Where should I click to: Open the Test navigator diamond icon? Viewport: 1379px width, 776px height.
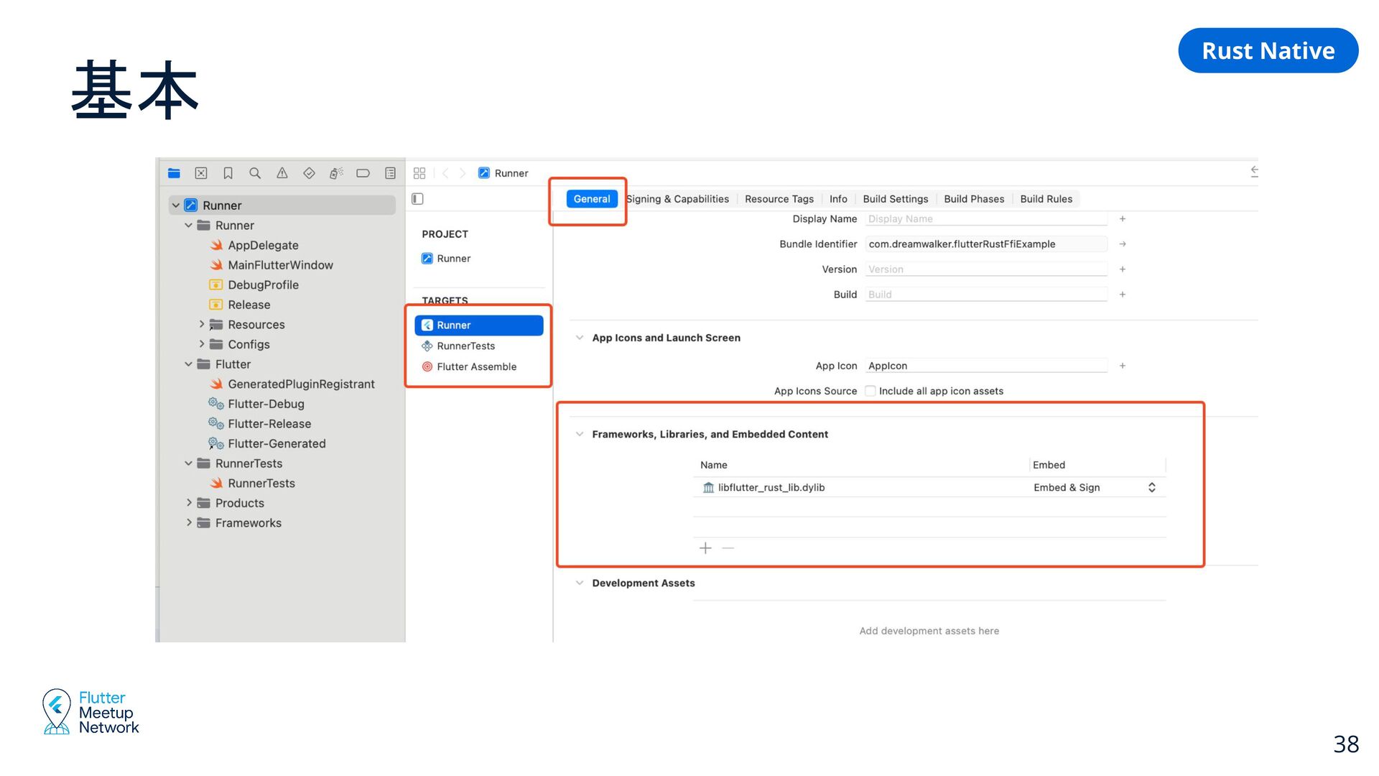pos(309,173)
